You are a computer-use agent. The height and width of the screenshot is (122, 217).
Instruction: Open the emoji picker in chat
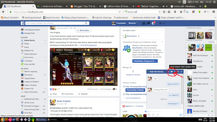(x=153, y=115)
